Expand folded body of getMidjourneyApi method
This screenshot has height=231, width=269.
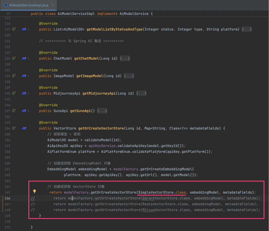141,93
